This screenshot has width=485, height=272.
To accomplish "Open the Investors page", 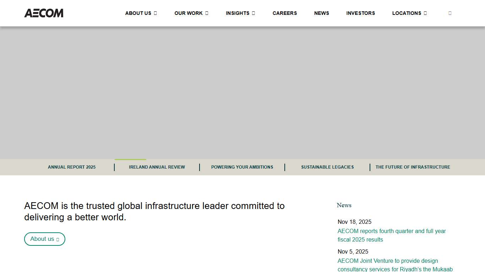I will (x=360, y=13).
